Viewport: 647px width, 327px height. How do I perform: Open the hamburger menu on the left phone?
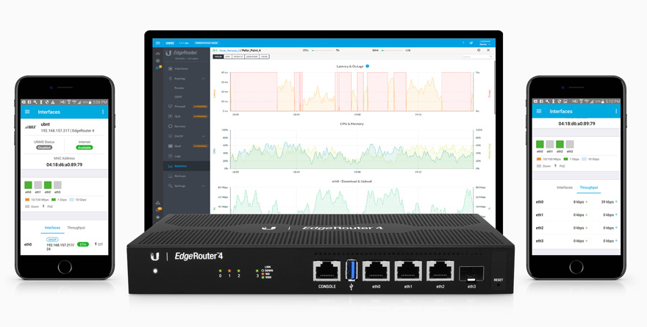(27, 112)
